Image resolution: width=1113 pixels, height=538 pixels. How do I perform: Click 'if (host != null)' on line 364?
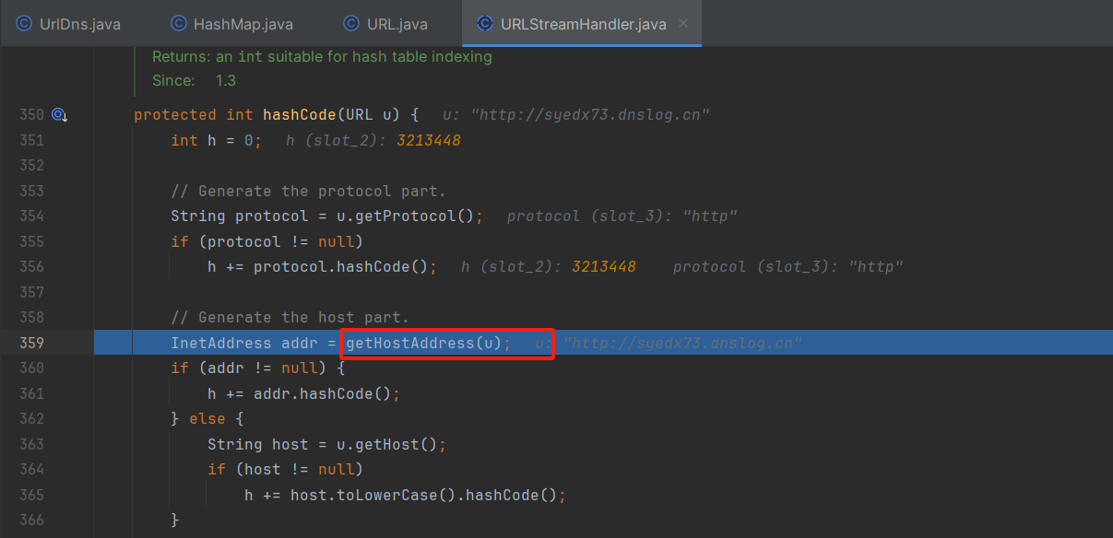coord(286,469)
